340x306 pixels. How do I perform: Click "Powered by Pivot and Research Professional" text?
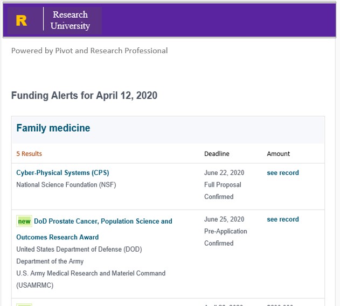click(89, 51)
